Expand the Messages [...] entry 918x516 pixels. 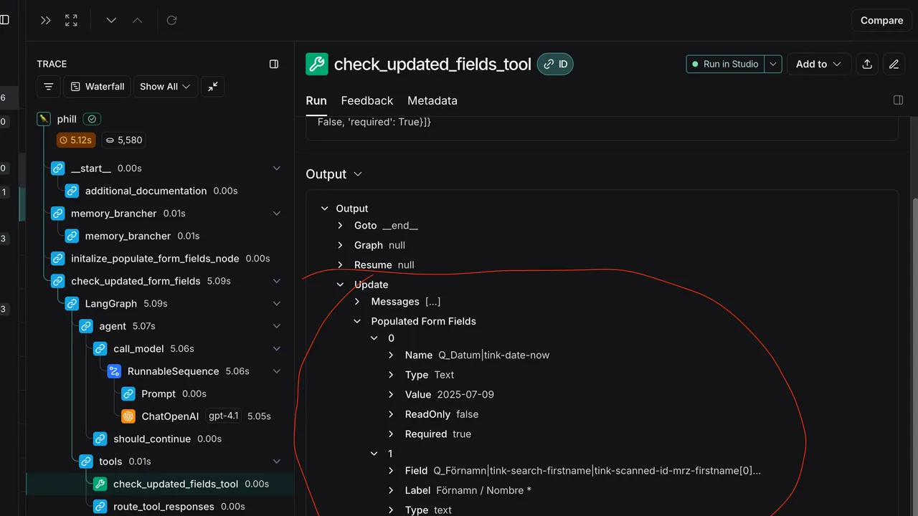point(357,302)
